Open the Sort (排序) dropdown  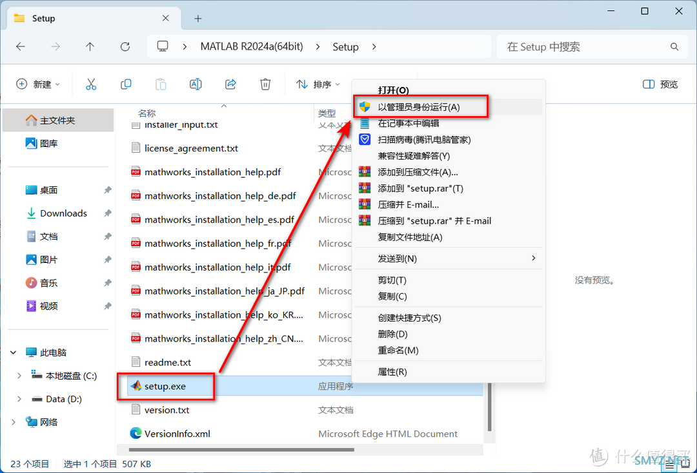click(318, 84)
